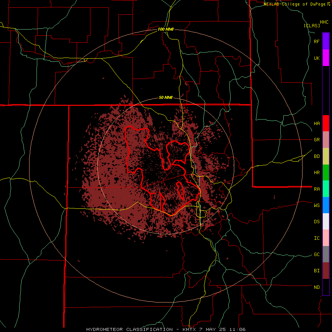Click the HA legend label
332x332 pixels.
(x=317, y=123)
